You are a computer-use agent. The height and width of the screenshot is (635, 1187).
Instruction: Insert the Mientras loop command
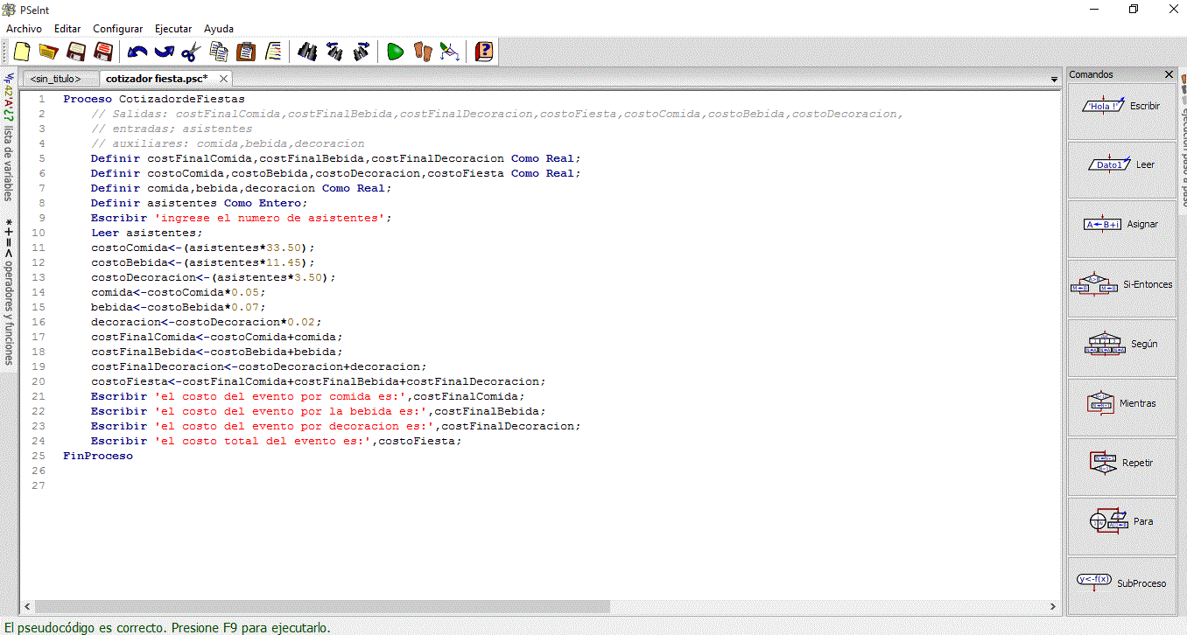point(1121,404)
